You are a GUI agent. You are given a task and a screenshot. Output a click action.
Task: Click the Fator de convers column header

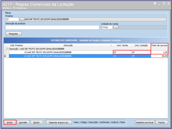click(x=159, y=45)
